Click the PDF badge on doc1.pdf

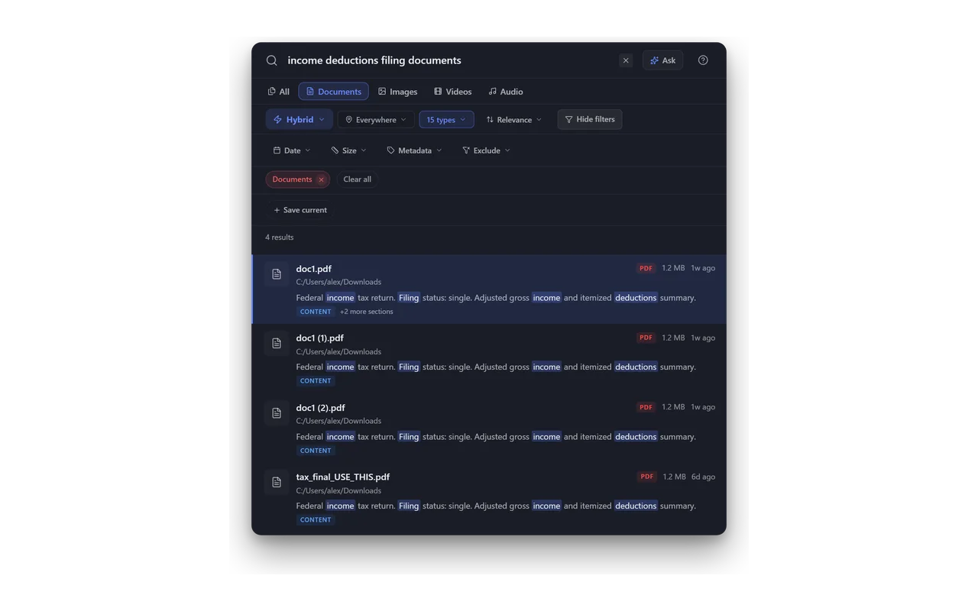tap(646, 269)
